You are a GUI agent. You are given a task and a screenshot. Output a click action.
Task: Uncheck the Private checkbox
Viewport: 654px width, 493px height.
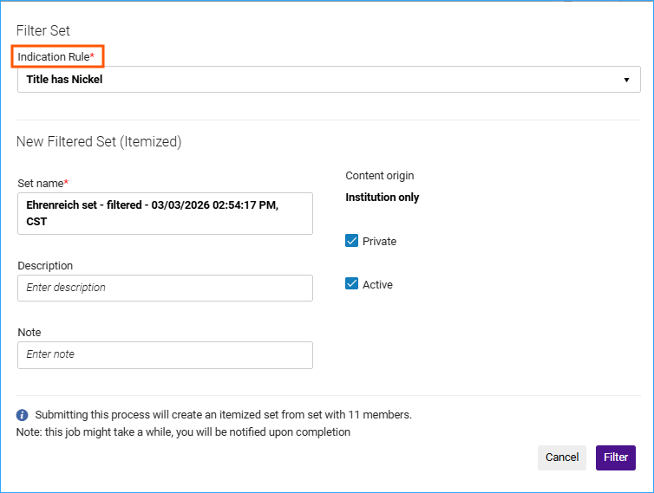coord(351,241)
